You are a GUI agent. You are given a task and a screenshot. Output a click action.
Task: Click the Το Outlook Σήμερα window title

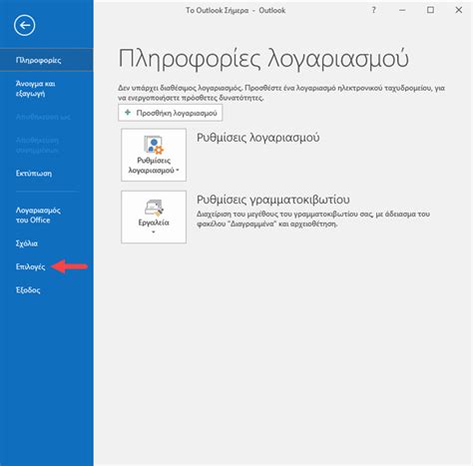point(236,10)
